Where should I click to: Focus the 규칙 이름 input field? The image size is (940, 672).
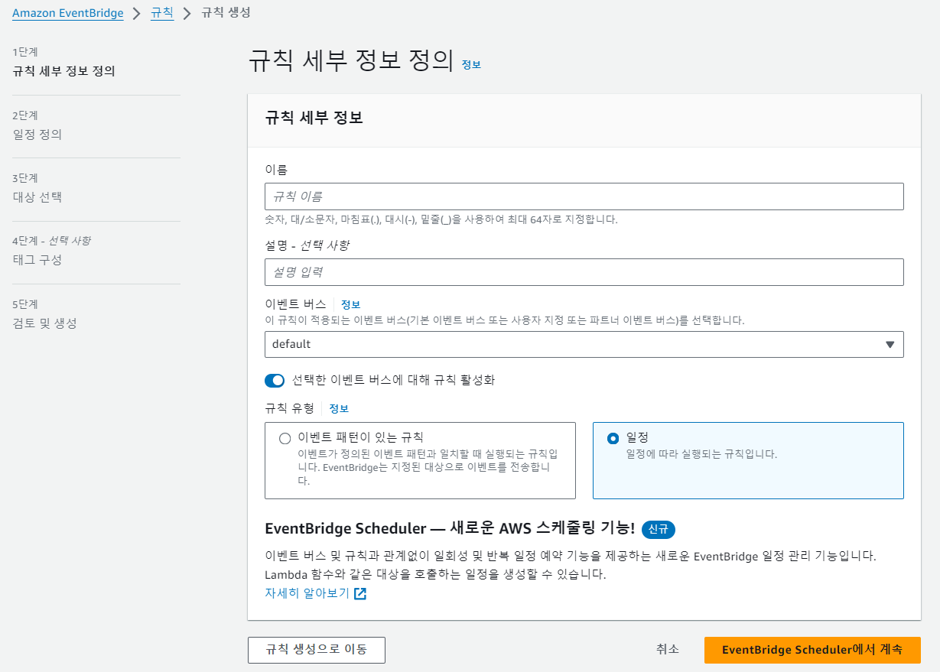click(x=584, y=196)
